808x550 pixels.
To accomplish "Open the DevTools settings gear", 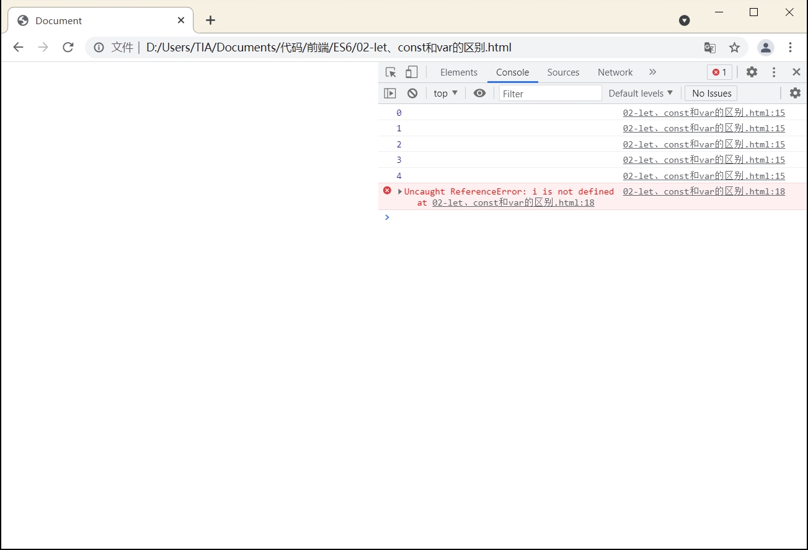I will coord(752,72).
